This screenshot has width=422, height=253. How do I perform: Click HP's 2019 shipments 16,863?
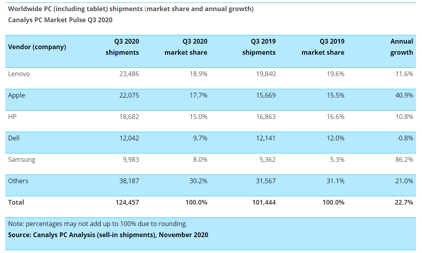click(266, 117)
